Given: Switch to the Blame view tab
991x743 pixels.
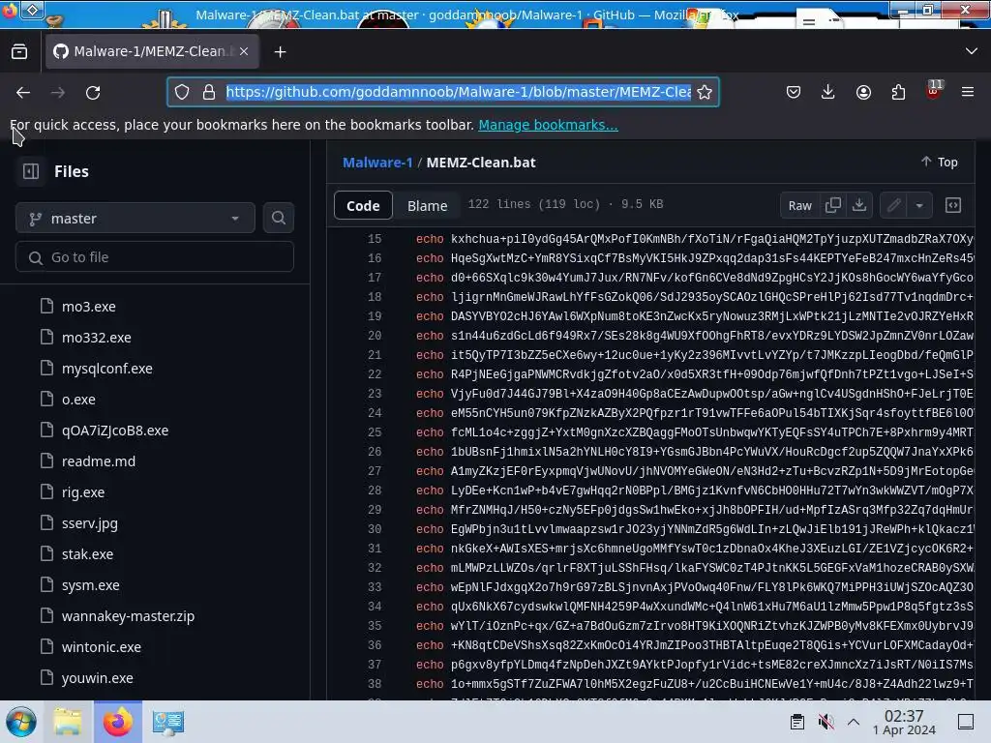Looking at the screenshot, I should pyautogui.click(x=427, y=205).
